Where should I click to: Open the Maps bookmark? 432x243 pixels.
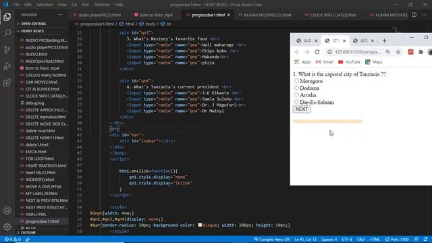[373, 62]
